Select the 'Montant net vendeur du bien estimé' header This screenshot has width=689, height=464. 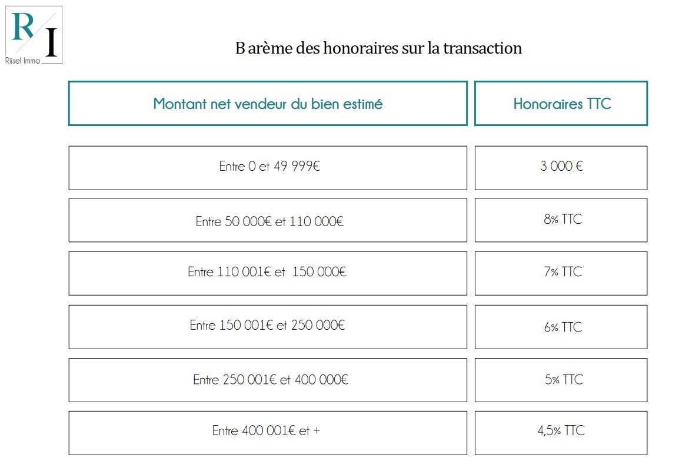click(268, 104)
